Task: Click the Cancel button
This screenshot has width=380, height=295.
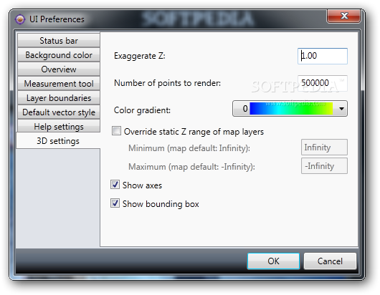Action: click(x=330, y=261)
